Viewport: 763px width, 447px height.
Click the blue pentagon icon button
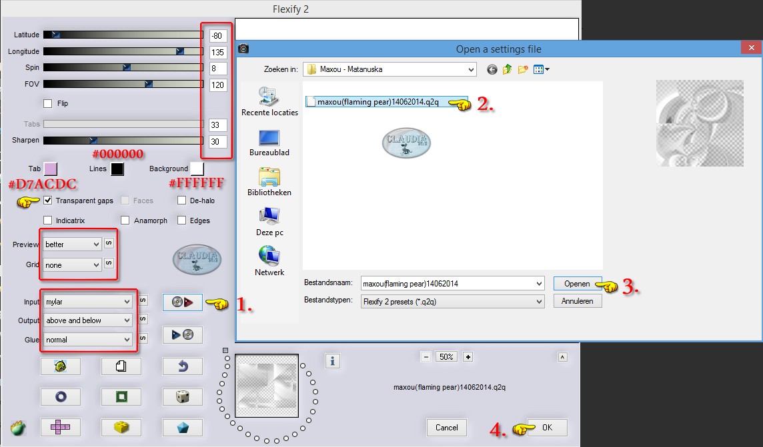[x=183, y=428]
